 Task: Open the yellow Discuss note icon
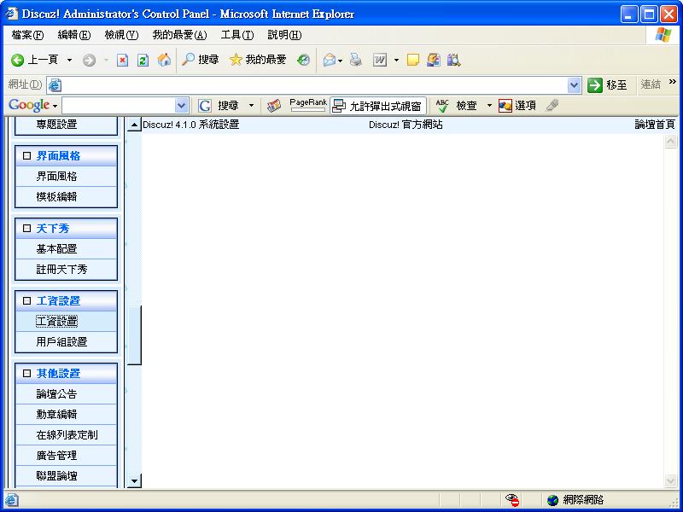(412, 60)
